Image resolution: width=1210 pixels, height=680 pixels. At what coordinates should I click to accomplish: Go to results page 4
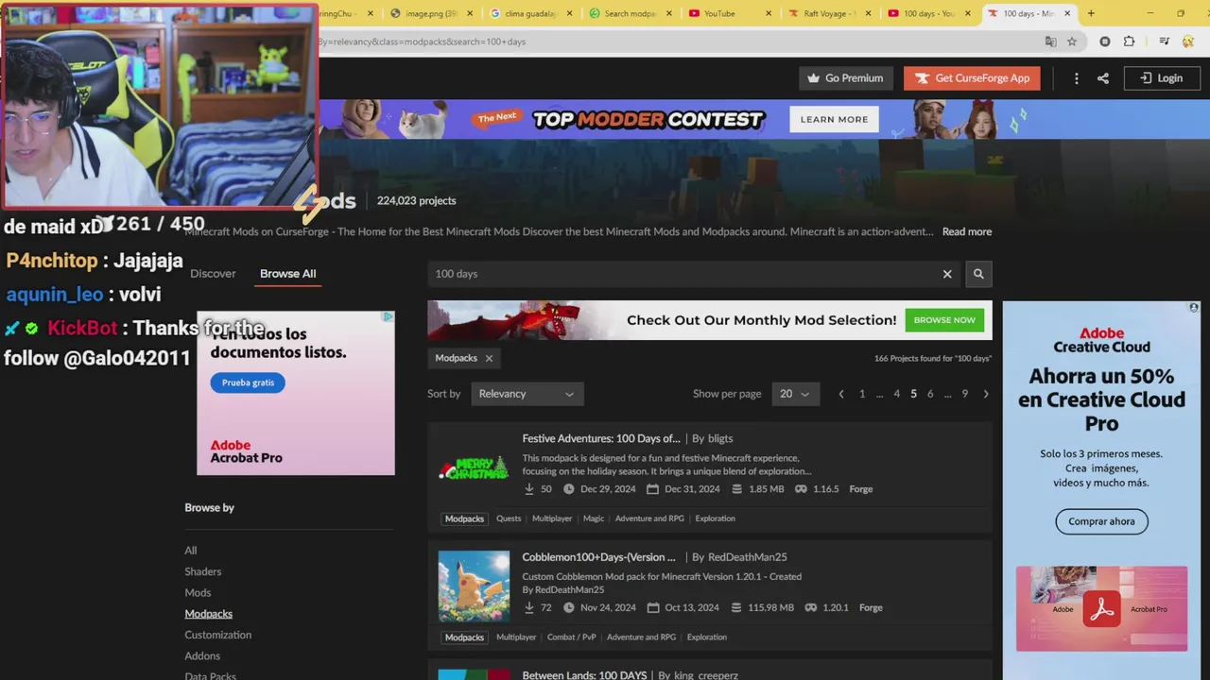click(896, 394)
